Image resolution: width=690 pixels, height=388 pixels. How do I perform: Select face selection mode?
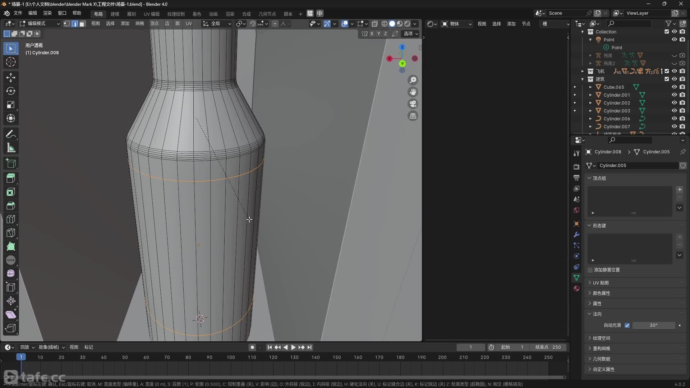[82, 24]
